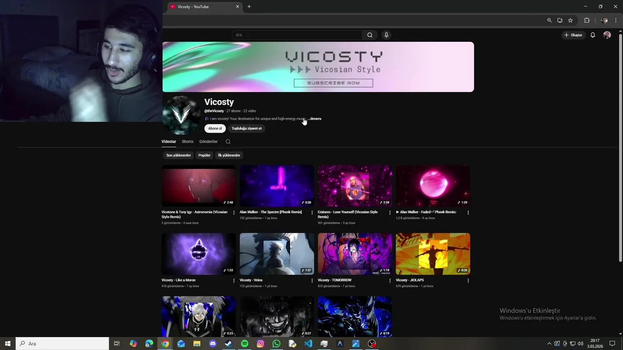
Task: Open Vicosty - Veins title link
Action: pos(251,280)
